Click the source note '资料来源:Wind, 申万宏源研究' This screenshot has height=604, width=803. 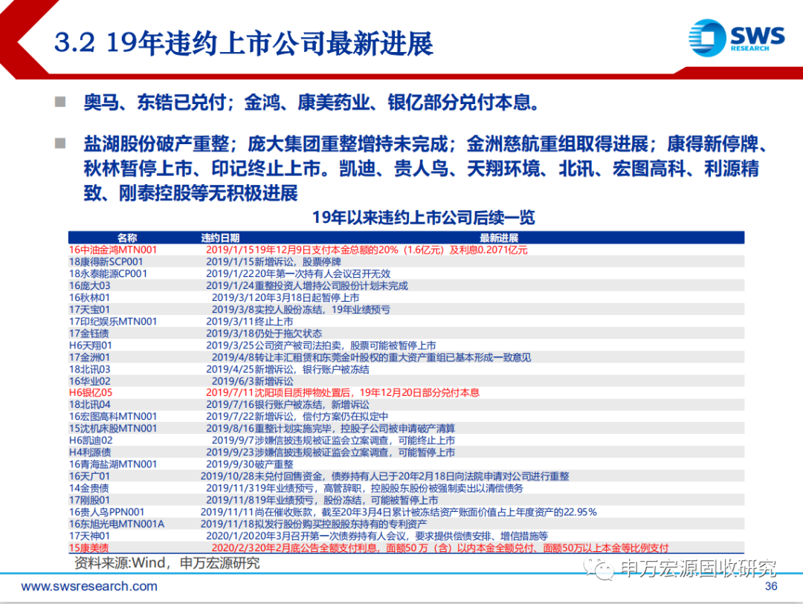pyautogui.click(x=167, y=563)
